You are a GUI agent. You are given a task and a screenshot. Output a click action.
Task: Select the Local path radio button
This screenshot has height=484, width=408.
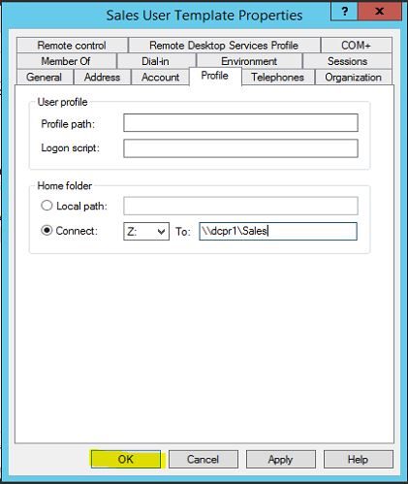click(47, 206)
